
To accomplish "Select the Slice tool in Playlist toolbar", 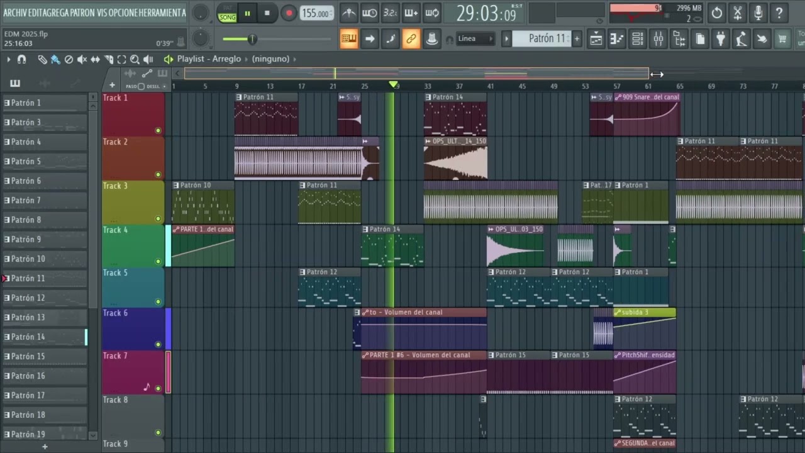I will 108,59.
